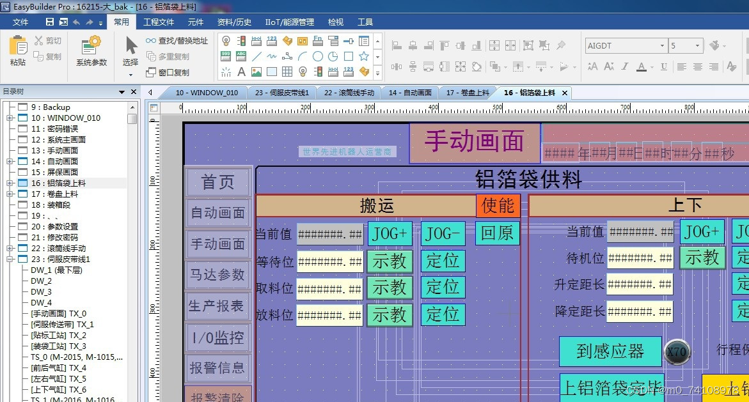
Task: Select the Scale object icon
Action: coord(226,72)
